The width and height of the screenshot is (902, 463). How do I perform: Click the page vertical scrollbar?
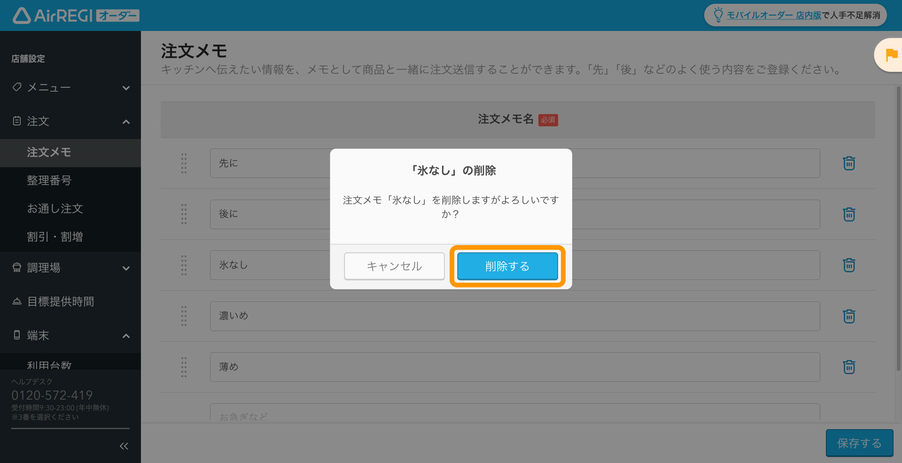898,229
